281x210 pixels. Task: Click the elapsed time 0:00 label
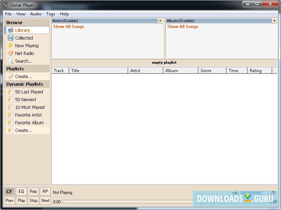click(x=57, y=202)
